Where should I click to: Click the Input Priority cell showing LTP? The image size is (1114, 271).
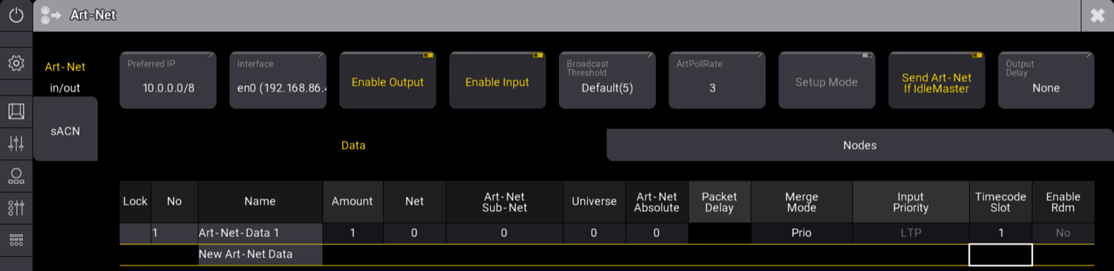click(x=911, y=233)
